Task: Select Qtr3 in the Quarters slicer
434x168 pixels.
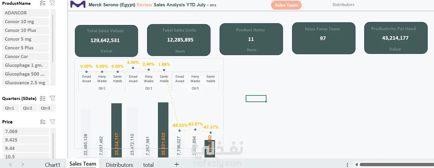Action: tap(46, 108)
